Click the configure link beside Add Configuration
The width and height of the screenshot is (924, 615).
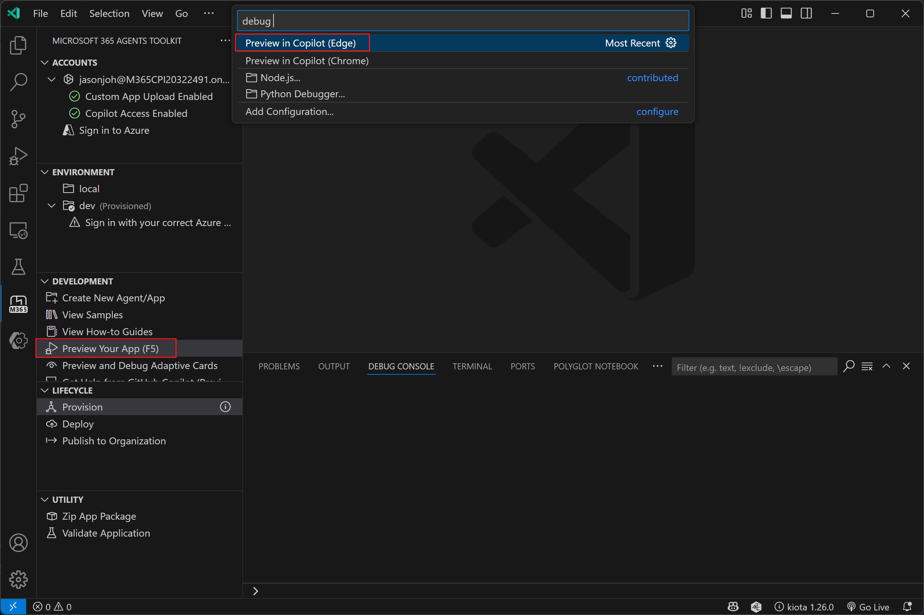coord(657,112)
